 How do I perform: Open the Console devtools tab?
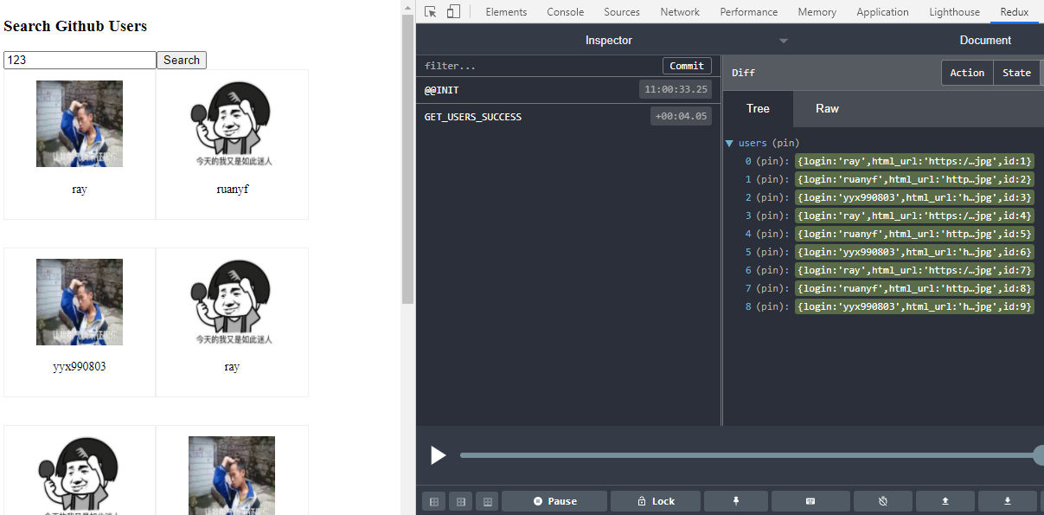pos(565,12)
